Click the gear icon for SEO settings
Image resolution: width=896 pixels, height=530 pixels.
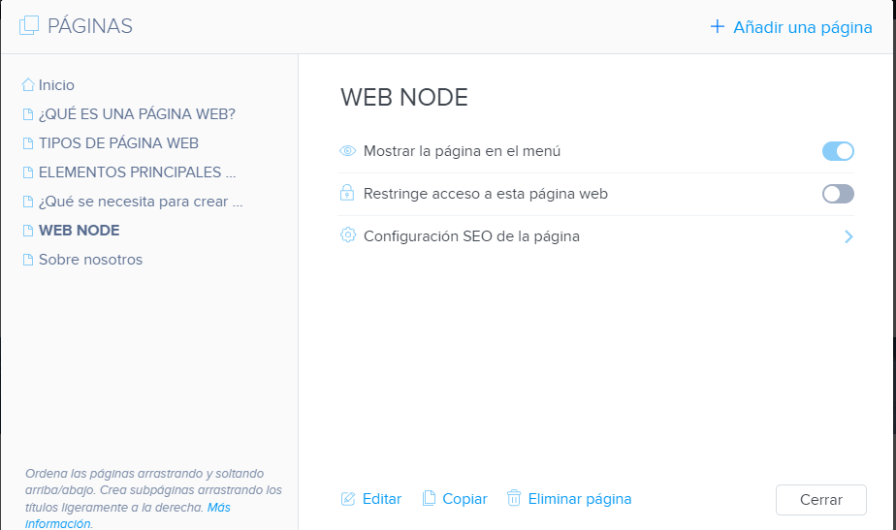[347, 235]
